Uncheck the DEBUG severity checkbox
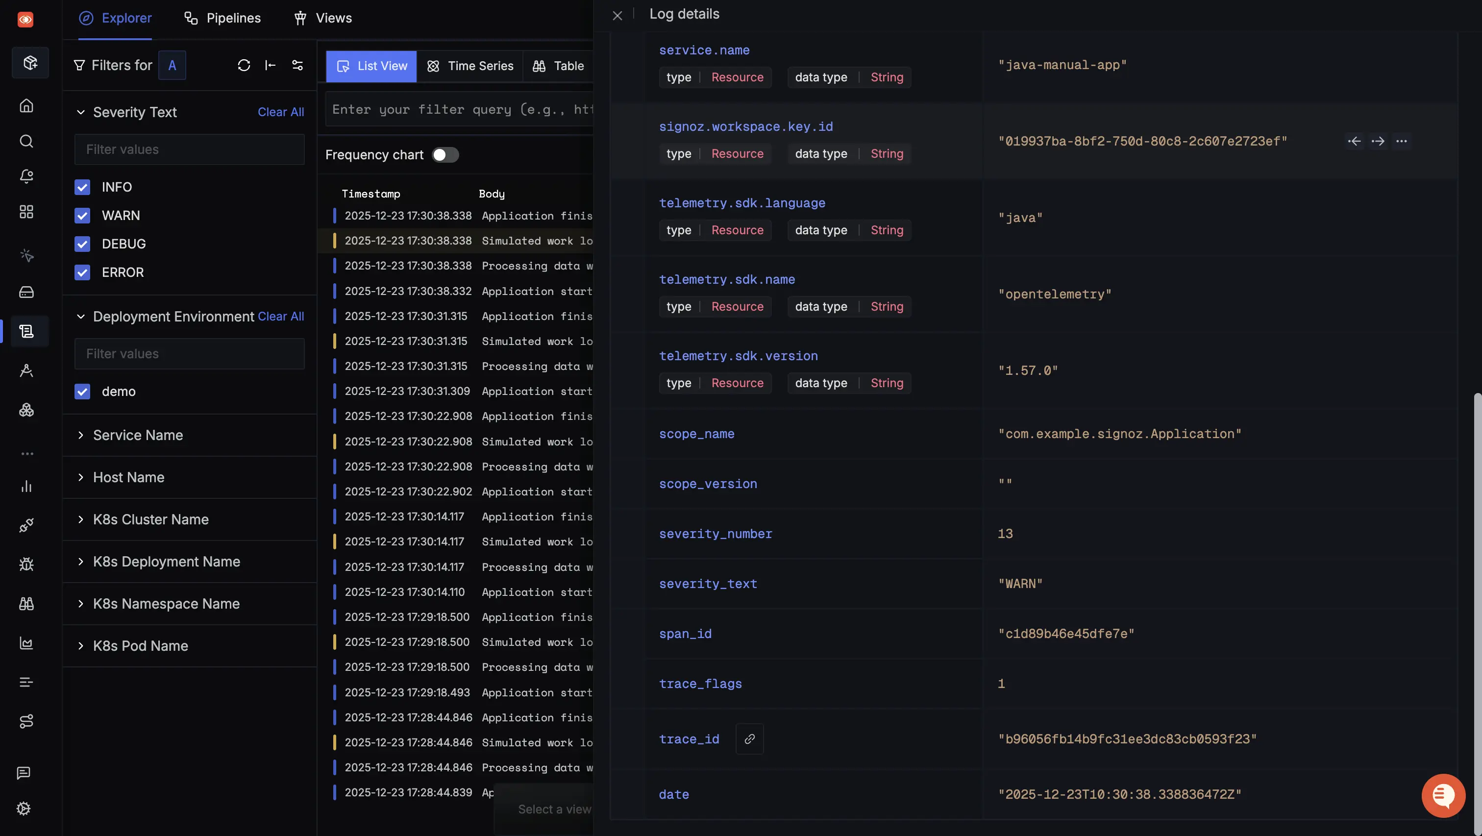 82,244
